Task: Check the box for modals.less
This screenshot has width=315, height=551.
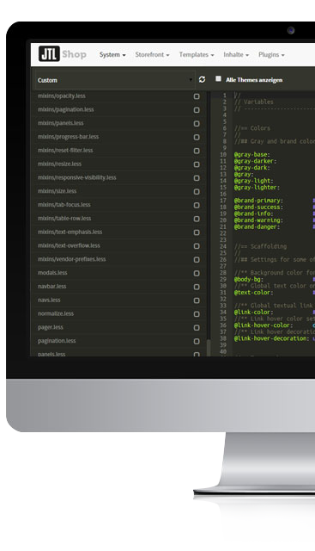Action: click(x=197, y=273)
